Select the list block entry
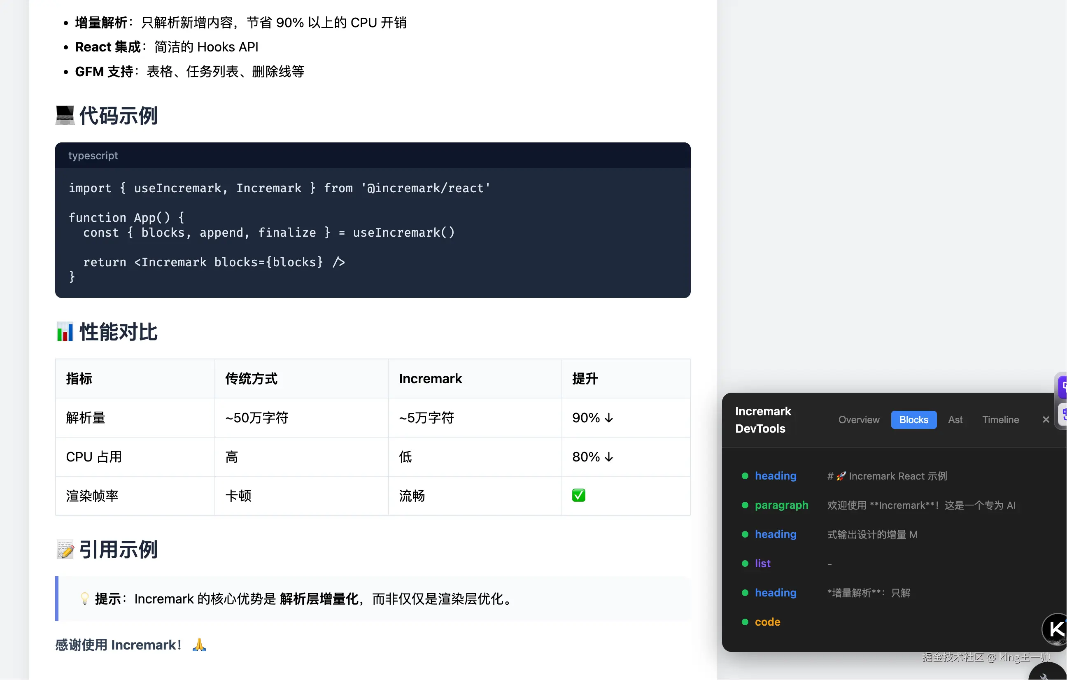 coord(763,564)
